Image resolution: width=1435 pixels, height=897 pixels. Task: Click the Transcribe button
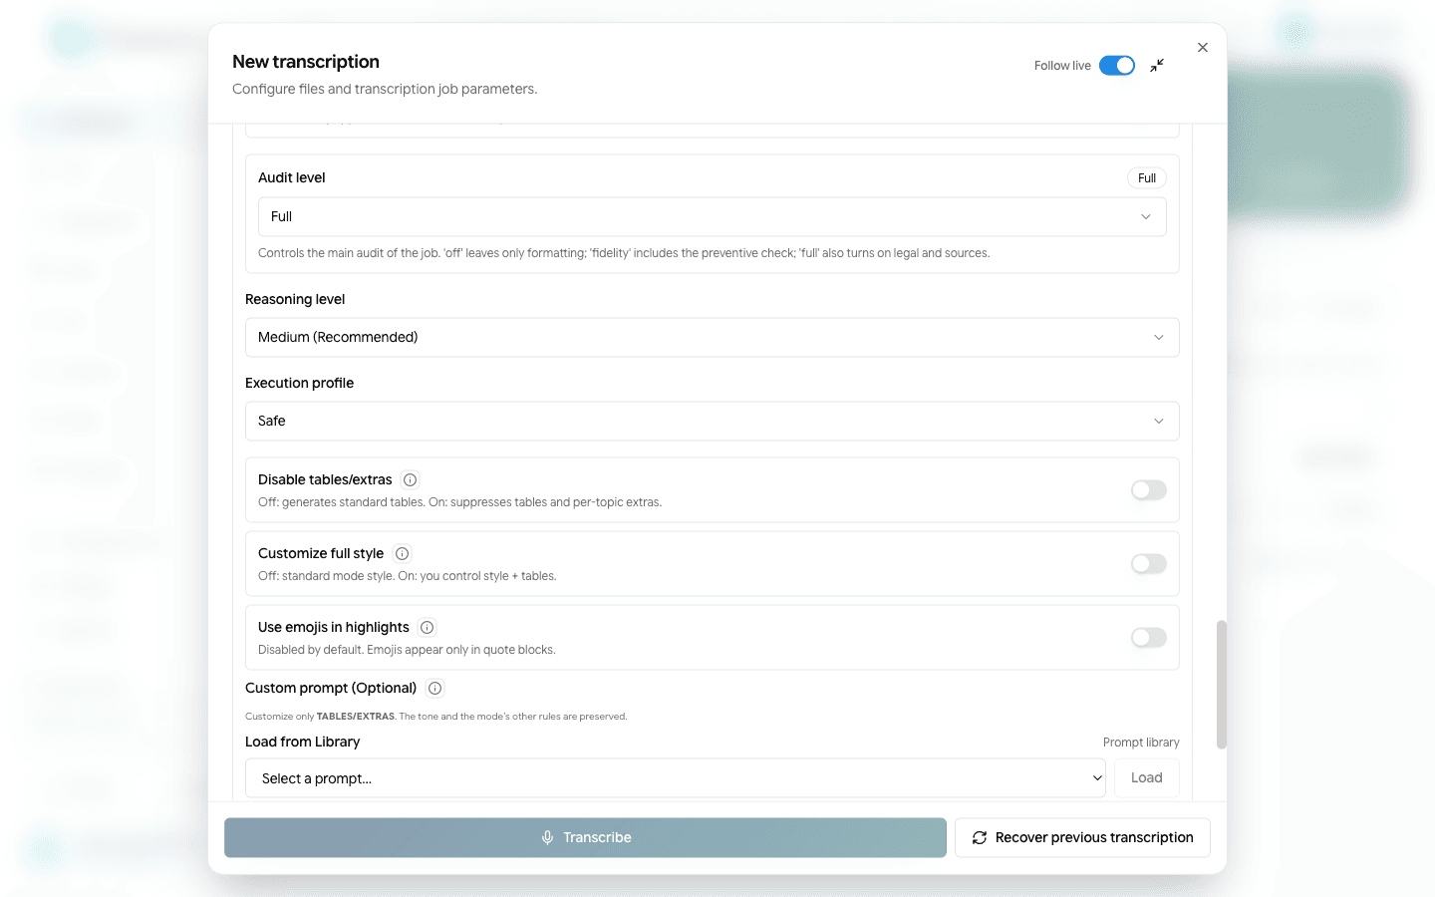[x=585, y=838]
